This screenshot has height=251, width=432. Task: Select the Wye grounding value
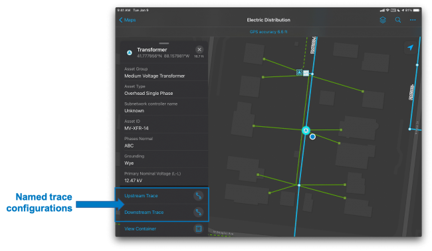pyautogui.click(x=129, y=163)
